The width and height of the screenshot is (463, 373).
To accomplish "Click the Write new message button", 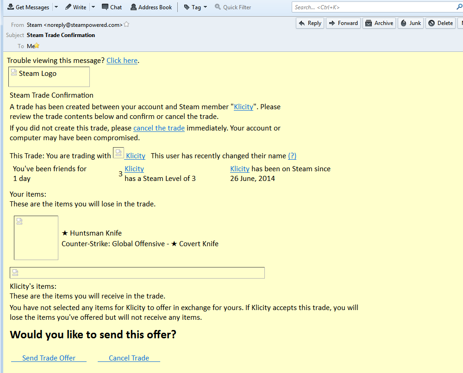I will tap(76, 7).
